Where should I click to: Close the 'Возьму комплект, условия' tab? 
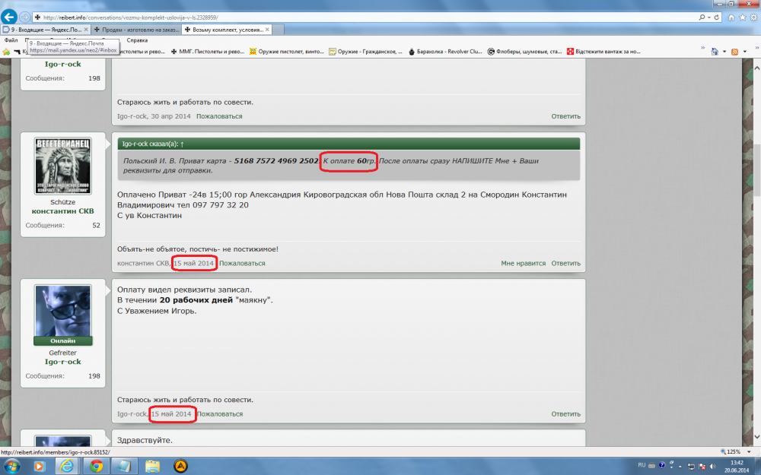click(267, 30)
